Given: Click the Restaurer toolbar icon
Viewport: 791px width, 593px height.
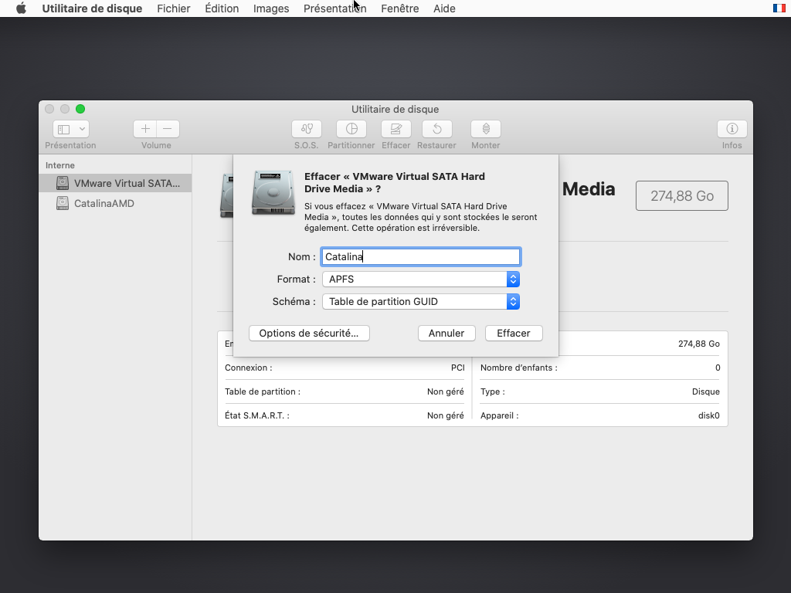Looking at the screenshot, I should click(x=437, y=129).
